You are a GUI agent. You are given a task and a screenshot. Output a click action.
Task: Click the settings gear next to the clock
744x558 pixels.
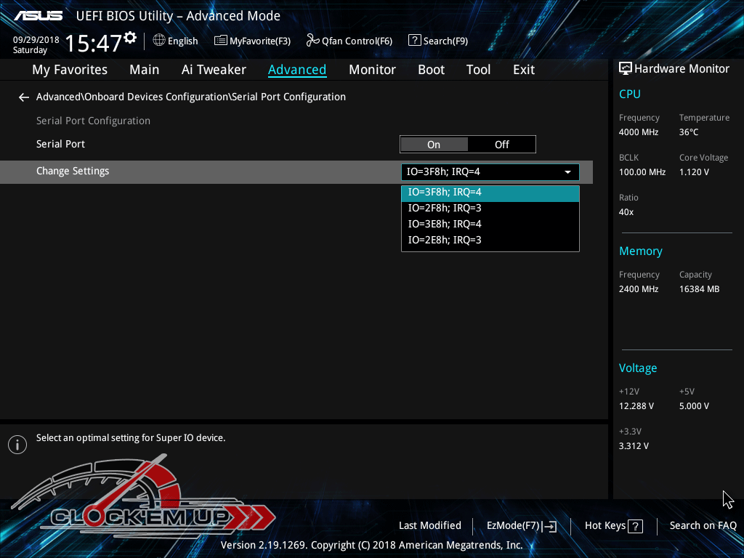tap(130, 38)
